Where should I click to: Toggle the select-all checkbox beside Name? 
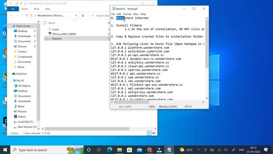(45, 23)
